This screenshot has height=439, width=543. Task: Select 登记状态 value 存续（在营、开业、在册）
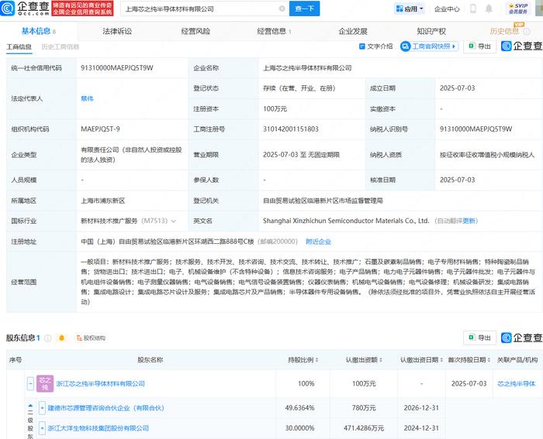(299, 88)
